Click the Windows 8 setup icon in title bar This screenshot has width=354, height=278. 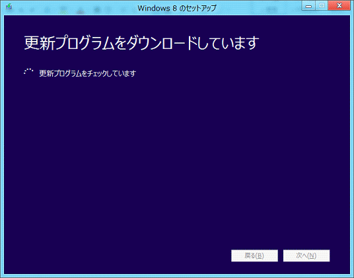pos(9,7)
